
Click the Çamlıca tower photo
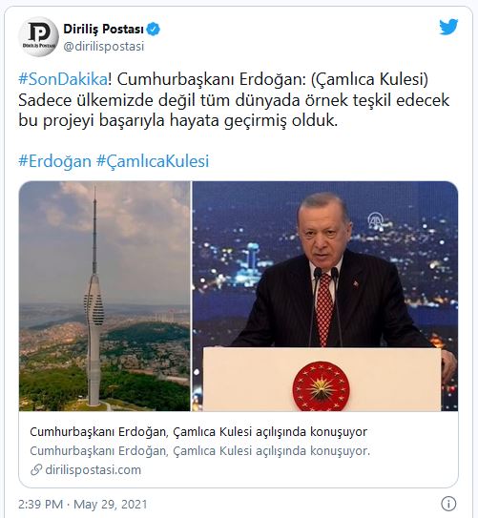(x=104, y=296)
